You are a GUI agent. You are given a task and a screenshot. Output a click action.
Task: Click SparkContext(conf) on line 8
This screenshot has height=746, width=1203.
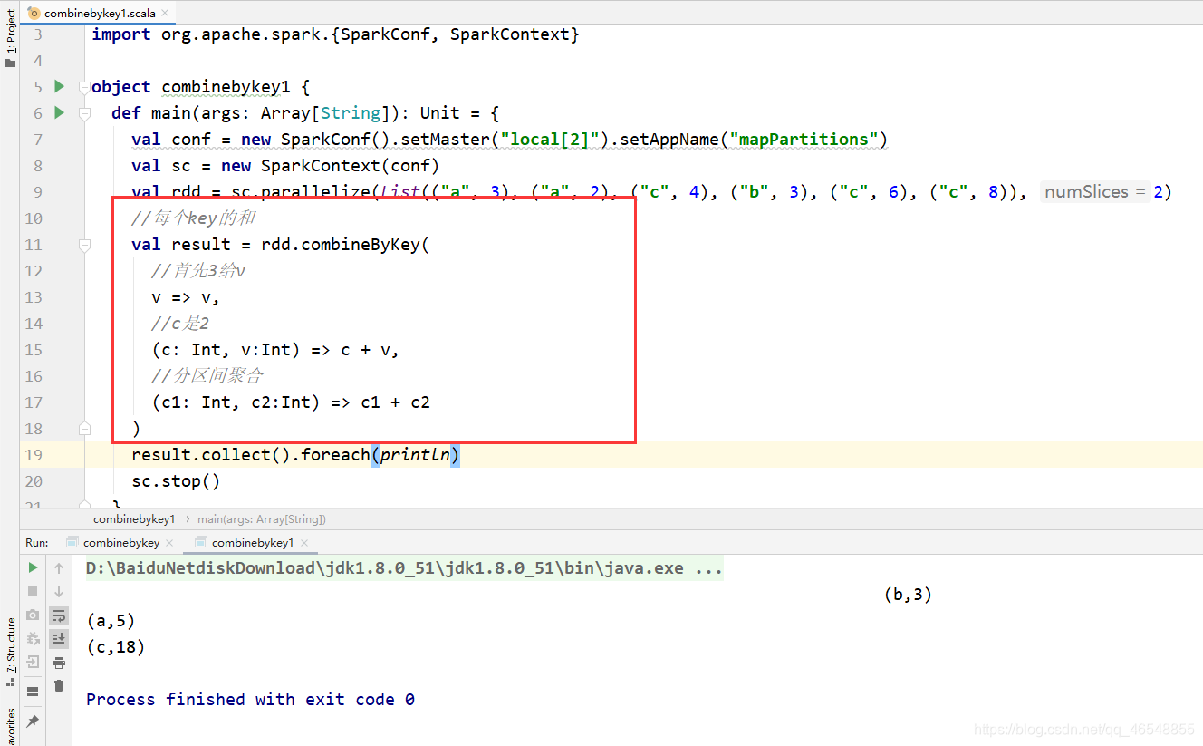pyautogui.click(x=350, y=166)
